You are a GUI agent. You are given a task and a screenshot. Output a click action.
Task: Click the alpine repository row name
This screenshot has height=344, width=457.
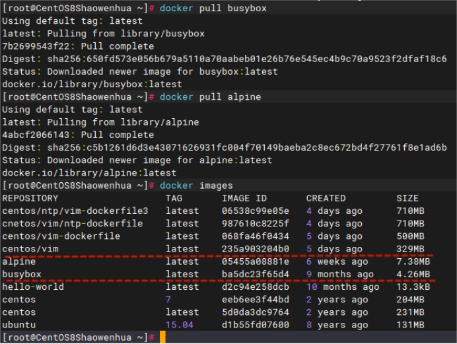tap(19, 261)
